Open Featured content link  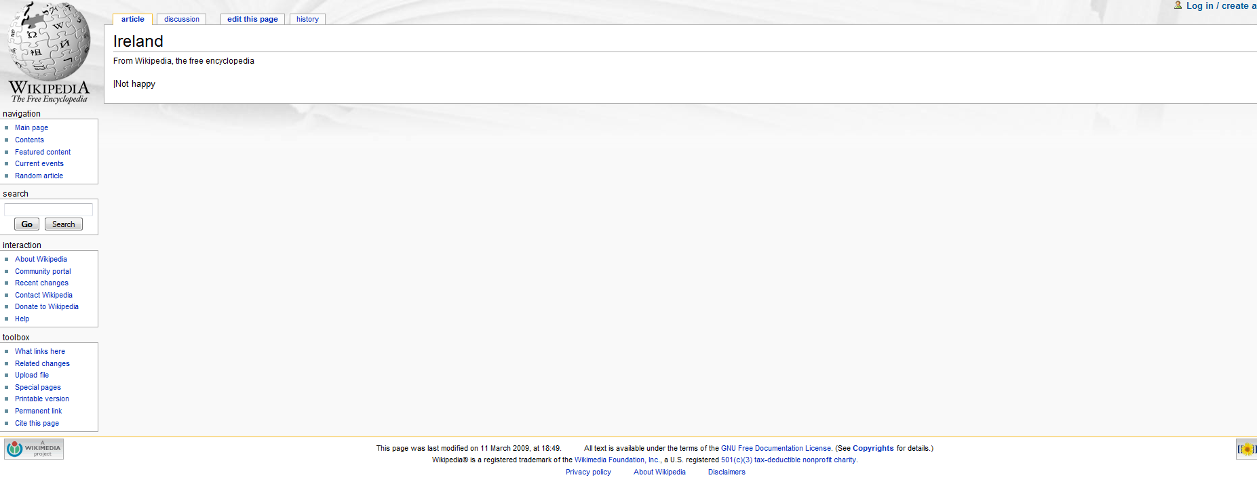(x=43, y=152)
